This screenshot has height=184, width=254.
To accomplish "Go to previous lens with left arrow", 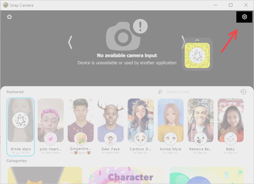I will coord(70,42).
